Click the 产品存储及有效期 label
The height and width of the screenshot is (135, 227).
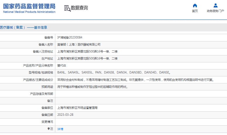coord(42,94)
